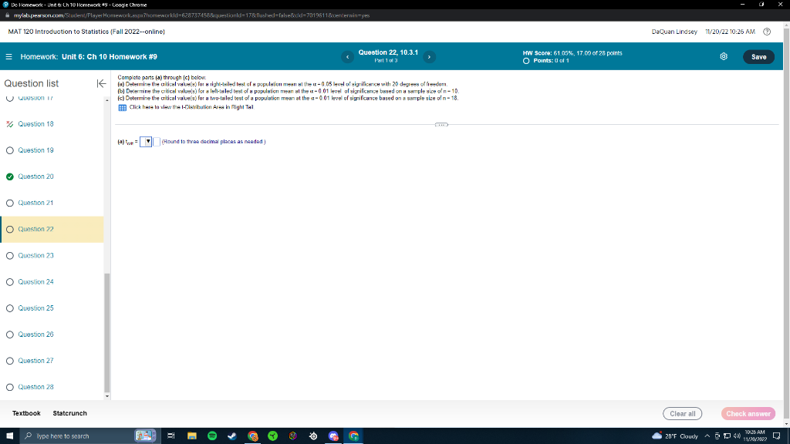The image size is (790, 444).
Task: Click the Clear all button
Action: tap(682, 414)
